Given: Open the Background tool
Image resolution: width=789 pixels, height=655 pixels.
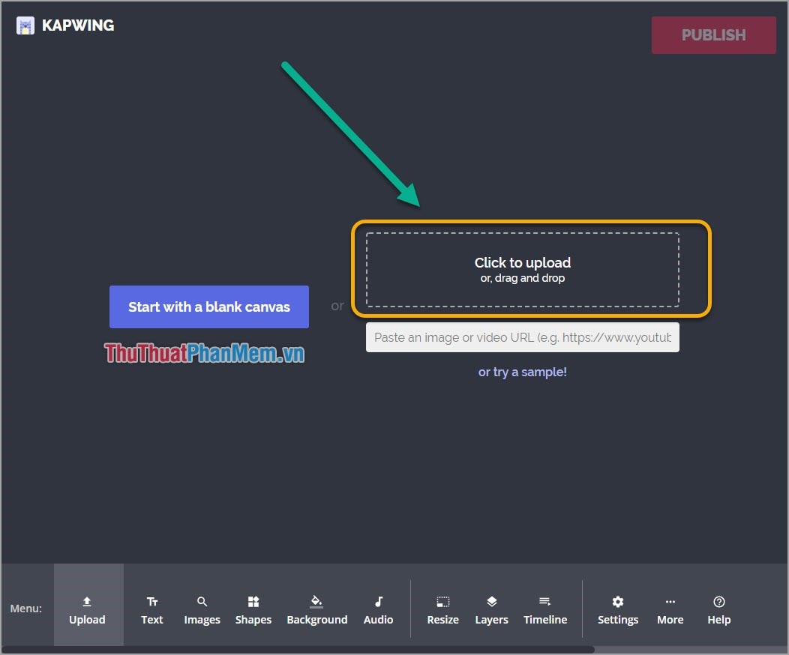Looking at the screenshot, I should (316, 609).
